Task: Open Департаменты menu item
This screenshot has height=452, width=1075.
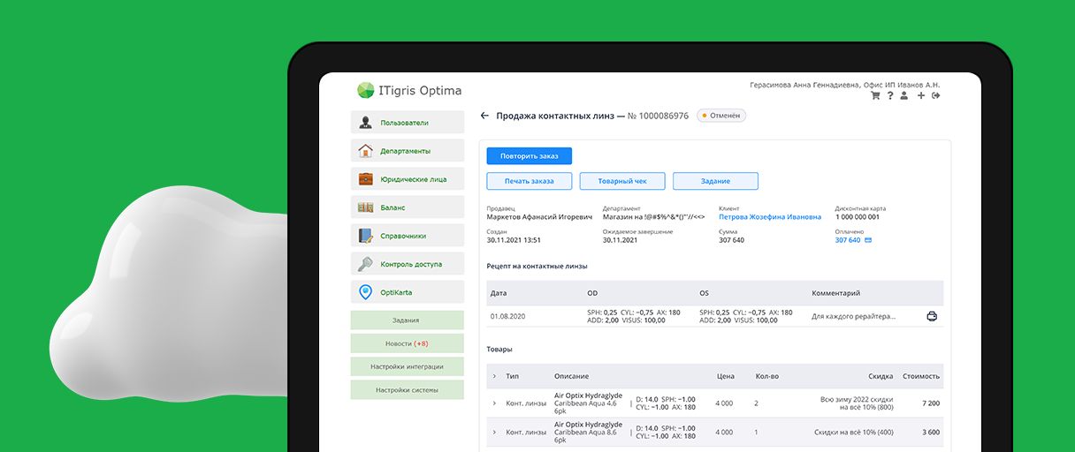Action: pyautogui.click(x=408, y=151)
